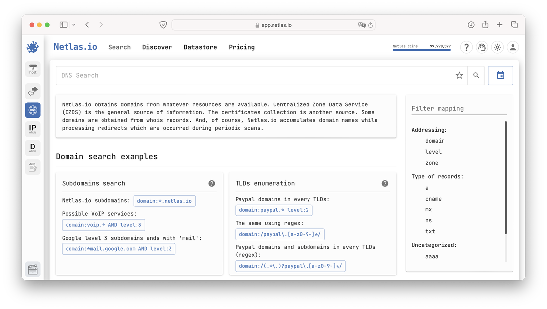547x309 pixels.
Task: Toggle light or dark theme with sun icon
Action: (497, 47)
